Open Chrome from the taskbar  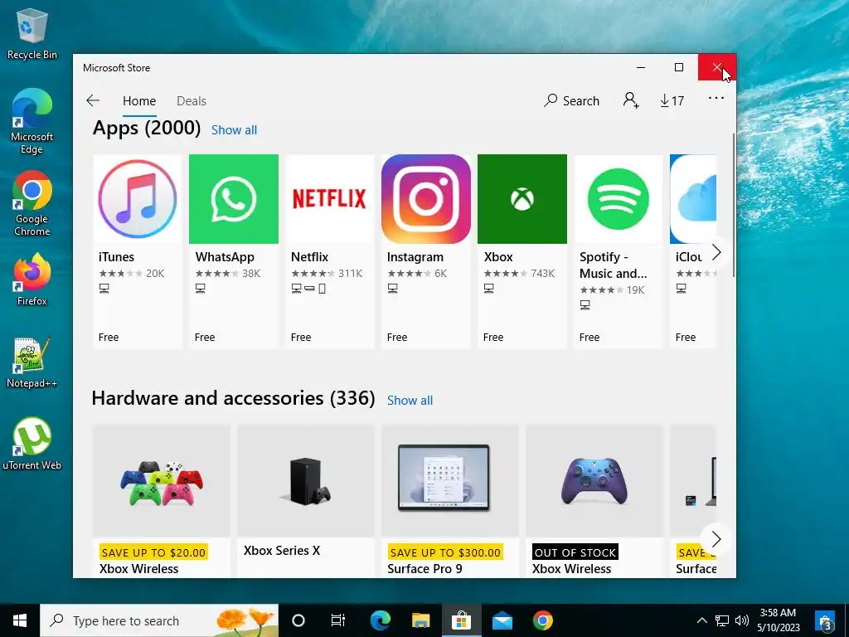pyautogui.click(x=542, y=620)
